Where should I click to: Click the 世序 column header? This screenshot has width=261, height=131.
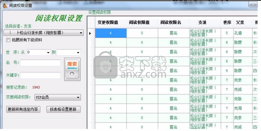tap(227, 22)
